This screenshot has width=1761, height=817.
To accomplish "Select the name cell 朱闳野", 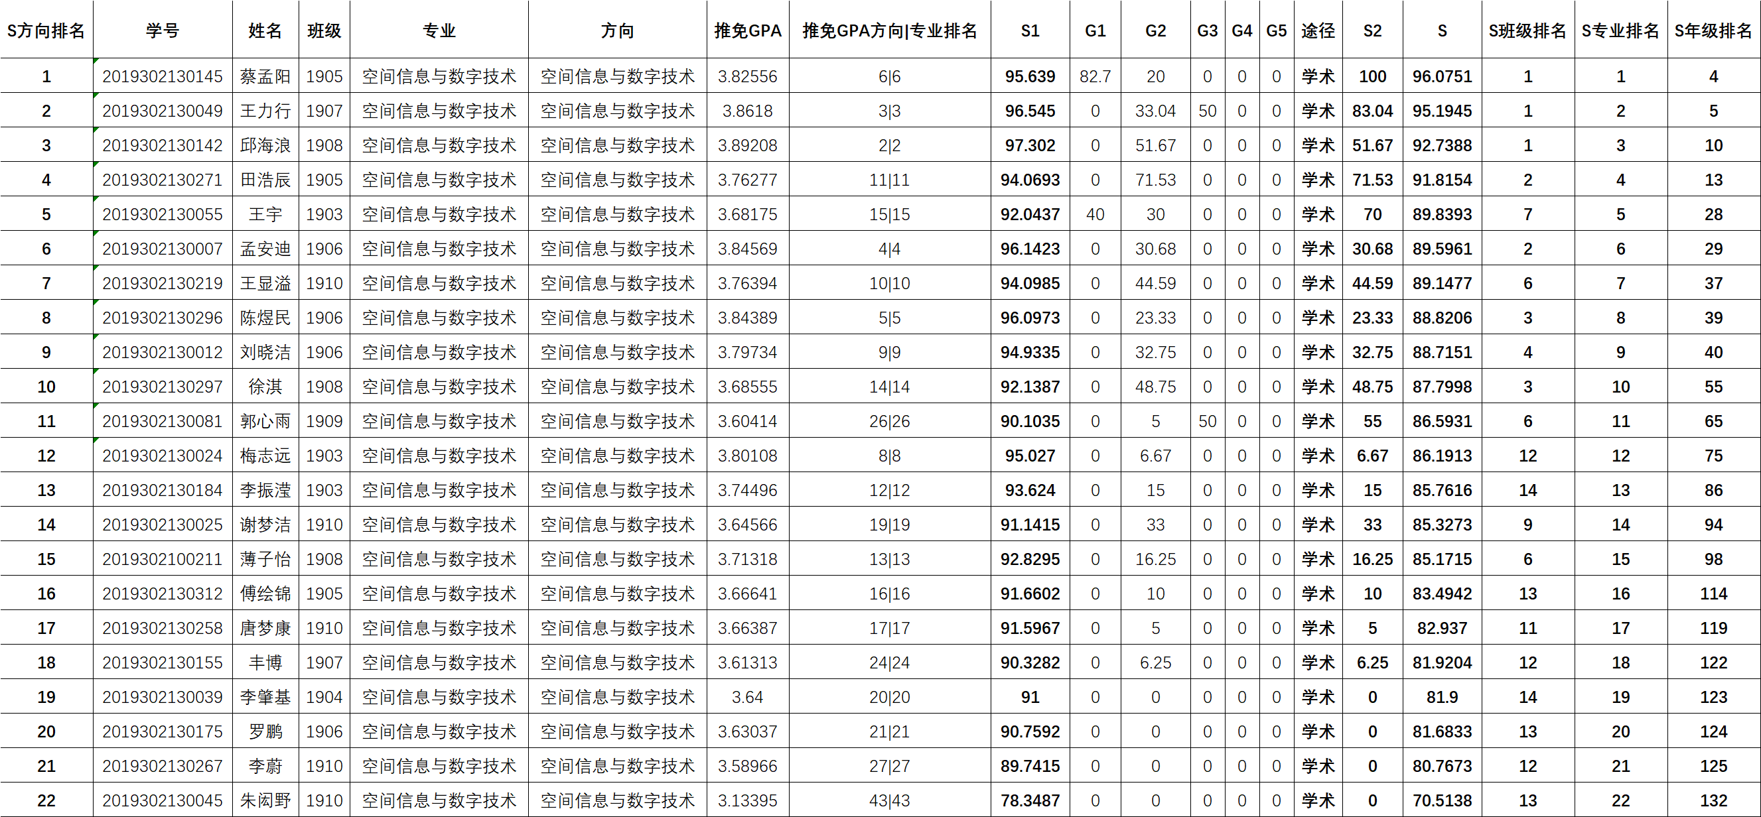I will pyautogui.click(x=265, y=800).
